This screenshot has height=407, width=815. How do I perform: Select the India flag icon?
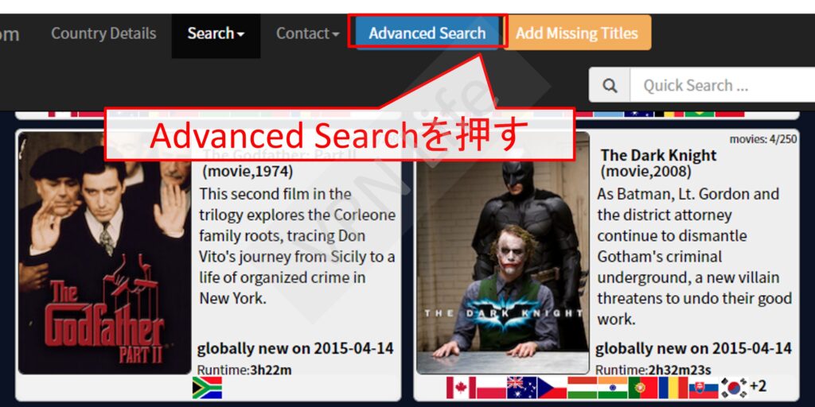coord(612,388)
